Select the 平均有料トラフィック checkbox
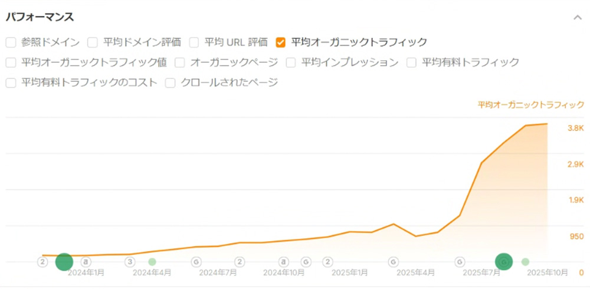The height and width of the screenshot is (289, 590). click(x=412, y=63)
